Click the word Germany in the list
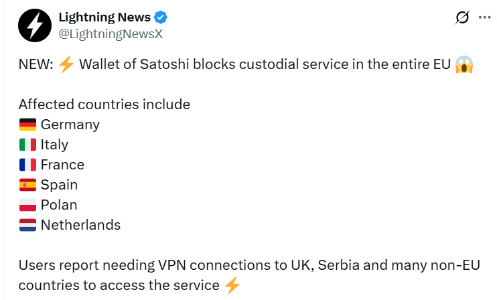The width and height of the screenshot is (497, 300). click(x=70, y=125)
